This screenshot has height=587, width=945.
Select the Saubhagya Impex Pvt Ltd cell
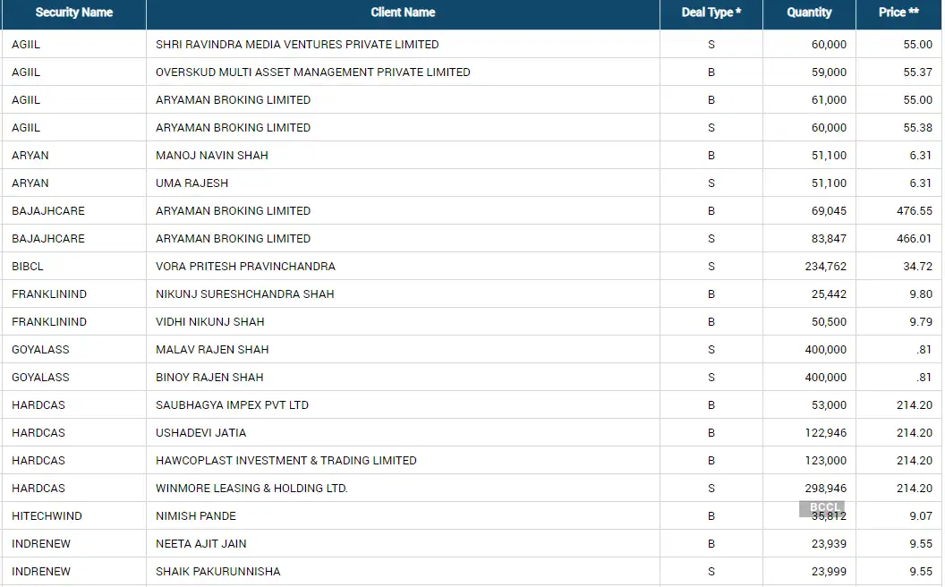[232, 405]
